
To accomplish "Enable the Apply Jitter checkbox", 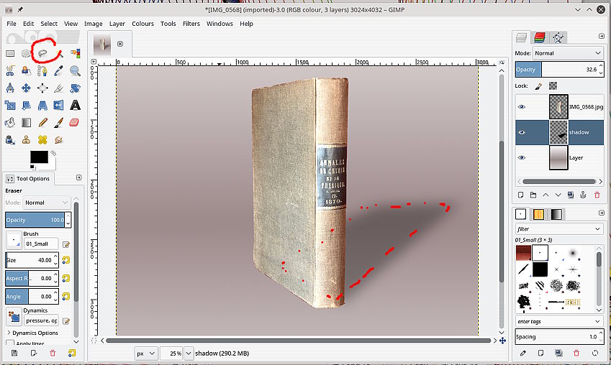I will click(10, 343).
